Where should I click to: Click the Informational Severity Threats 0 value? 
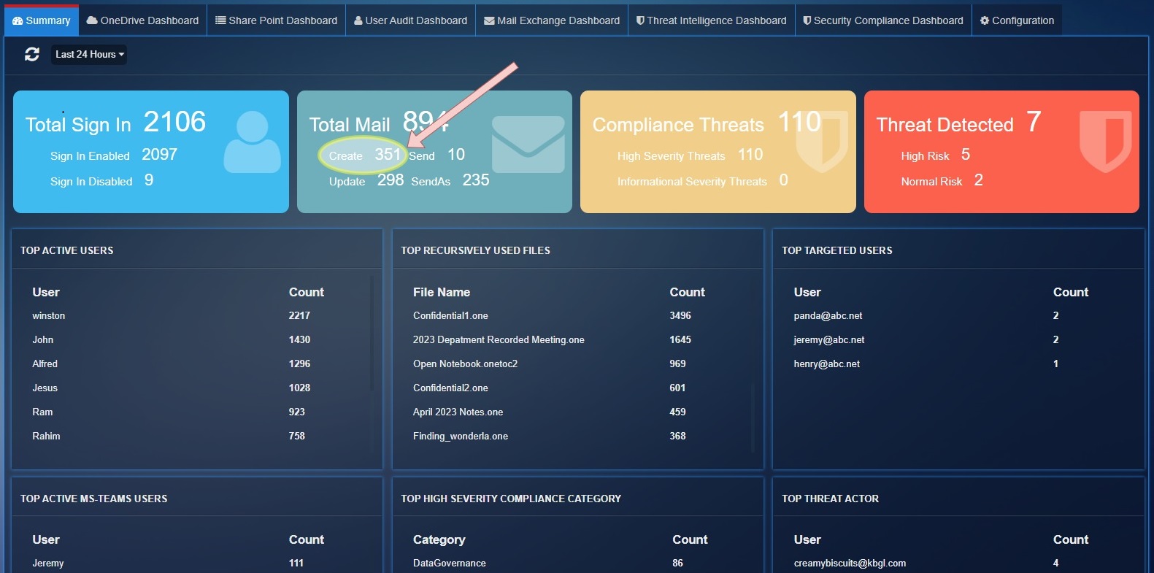pyautogui.click(x=783, y=180)
